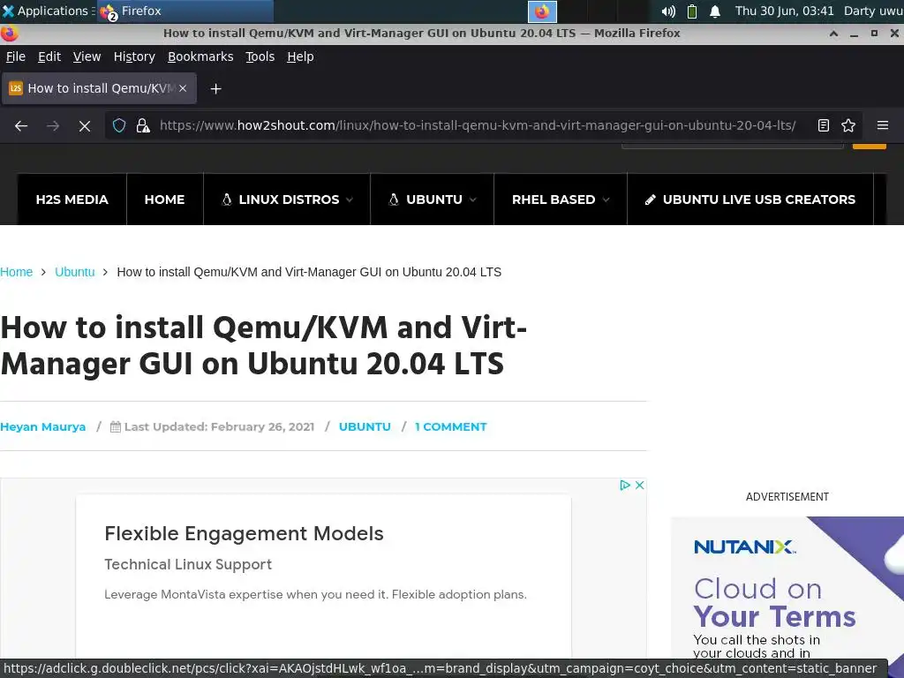Image resolution: width=904 pixels, height=678 pixels.
Task: Click the battery indicator icon
Action: point(692,11)
